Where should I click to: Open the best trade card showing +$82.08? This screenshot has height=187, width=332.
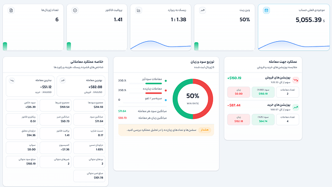pos(81,86)
